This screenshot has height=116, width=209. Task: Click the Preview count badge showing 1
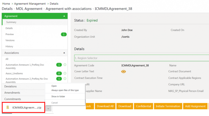64,34
